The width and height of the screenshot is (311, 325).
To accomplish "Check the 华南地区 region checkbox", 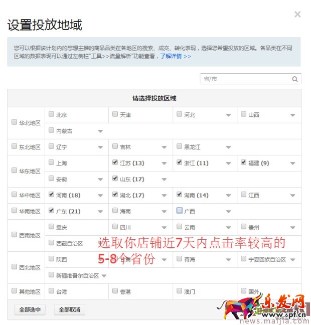I will click(x=14, y=210).
